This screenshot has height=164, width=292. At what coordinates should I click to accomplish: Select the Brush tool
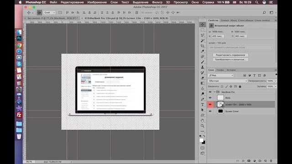click(x=203, y=62)
